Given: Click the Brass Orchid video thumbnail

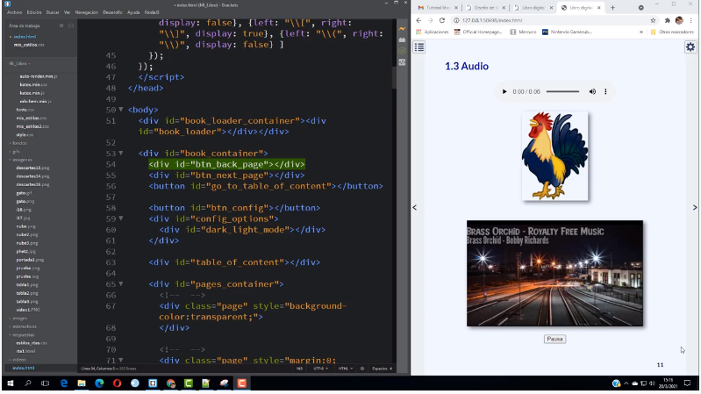Looking at the screenshot, I should (x=554, y=273).
